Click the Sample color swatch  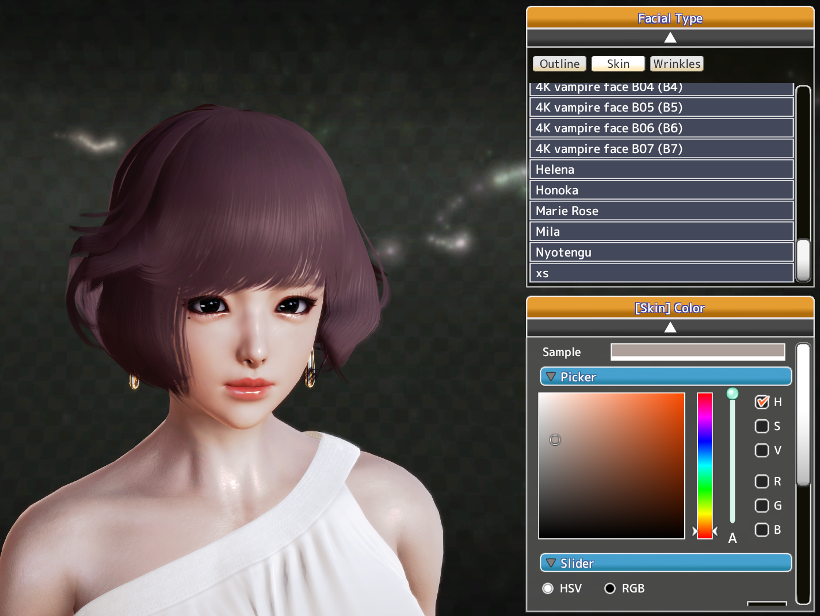coord(697,352)
